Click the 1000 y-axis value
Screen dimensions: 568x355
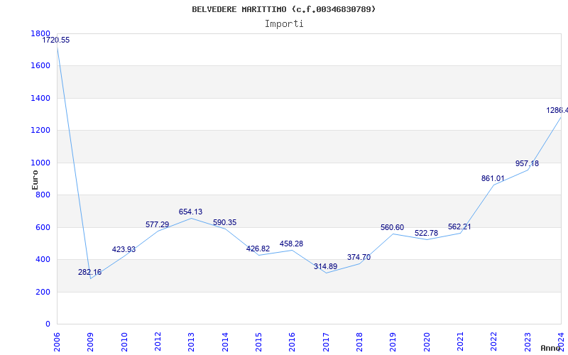click(40, 163)
